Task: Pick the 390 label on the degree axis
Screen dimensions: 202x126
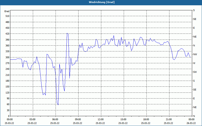Action: [8, 40]
